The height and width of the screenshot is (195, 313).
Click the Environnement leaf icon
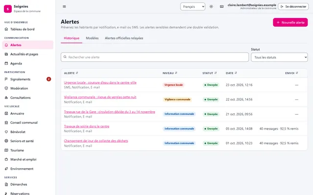[x=6, y=169]
